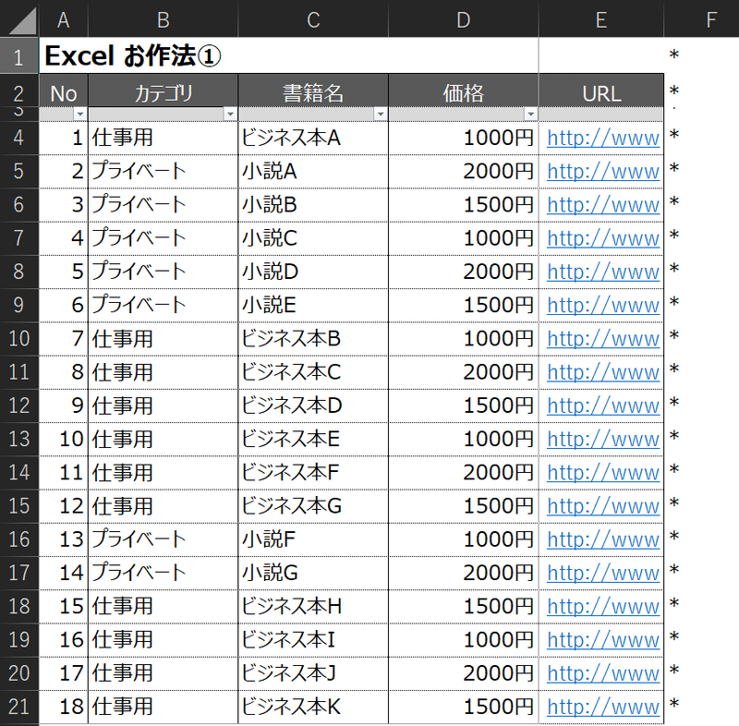Select the 仕事用 category for ビジネス本K
Image resolution: width=739 pixels, height=726 pixels.
tap(164, 707)
